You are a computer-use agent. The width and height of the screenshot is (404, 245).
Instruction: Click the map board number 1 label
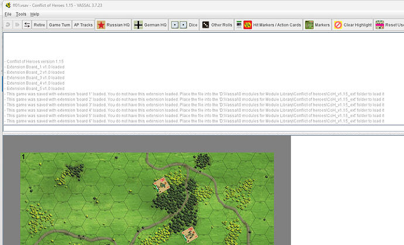click(23, 157)
